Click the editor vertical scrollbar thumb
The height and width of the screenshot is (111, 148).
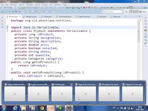(x=138, y=32)
